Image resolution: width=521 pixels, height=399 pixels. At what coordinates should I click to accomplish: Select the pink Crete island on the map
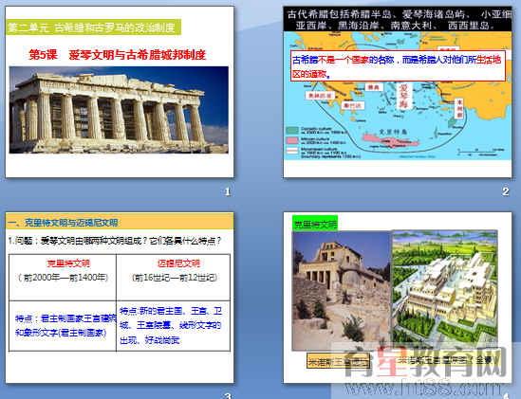coord(390,140)
